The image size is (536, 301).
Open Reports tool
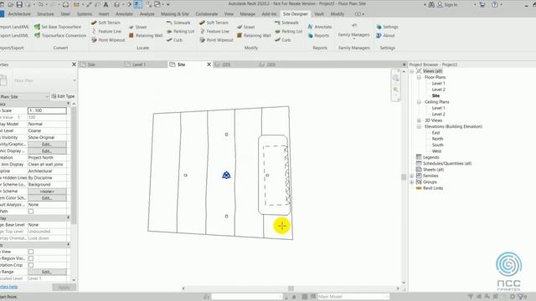tap(318, 35)
